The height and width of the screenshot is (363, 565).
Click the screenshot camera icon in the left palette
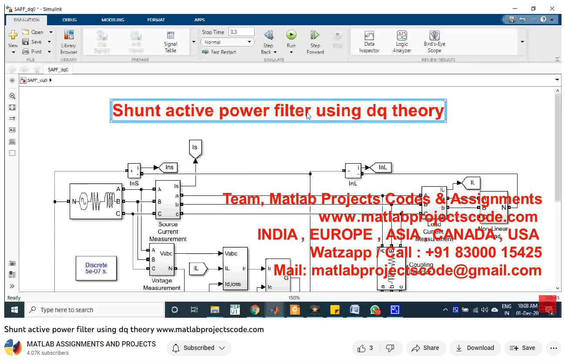[x=12, y=263]
